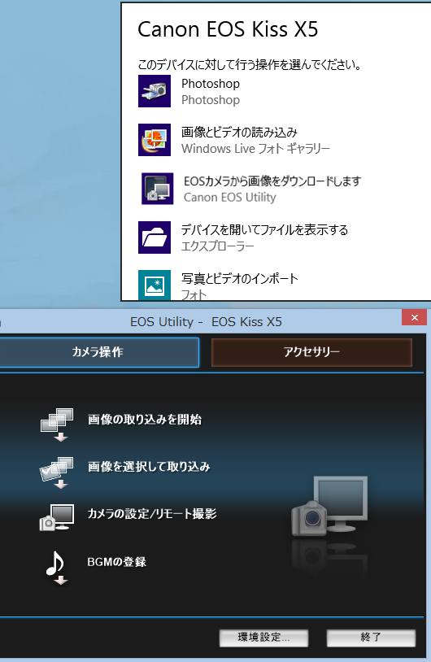Viewport: 431px width, 662px height.
Task: Start 画像の取り込みを開始 in EOS Utility
Action: (x=145, y=419)
